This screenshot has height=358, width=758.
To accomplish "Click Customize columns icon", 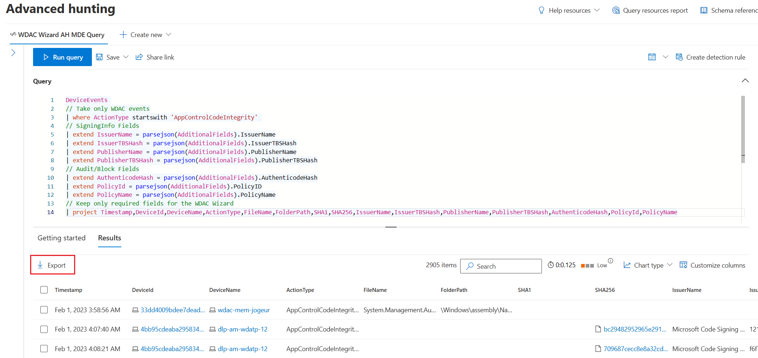I will click(683, 265).
